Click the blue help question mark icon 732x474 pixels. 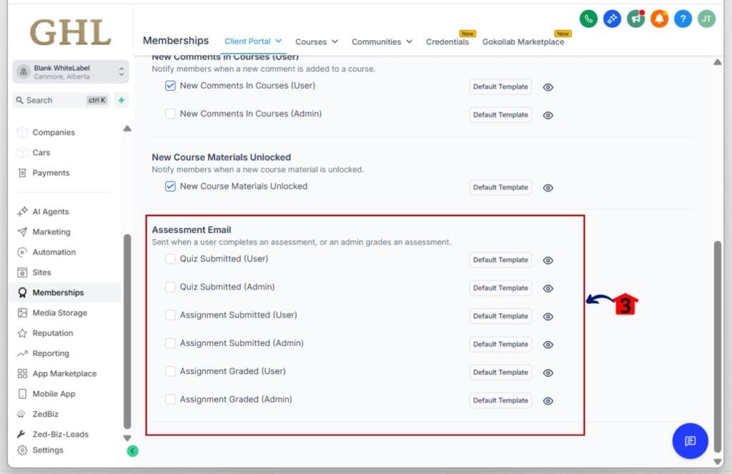tap(683, 19)
